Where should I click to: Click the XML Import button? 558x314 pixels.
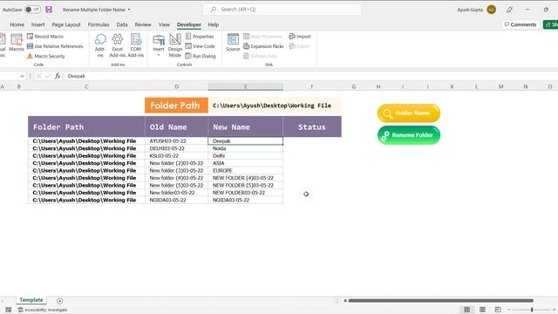coord(300,37)
